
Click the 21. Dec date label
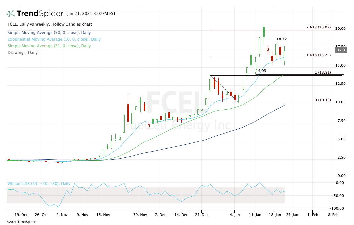point(201,215)
